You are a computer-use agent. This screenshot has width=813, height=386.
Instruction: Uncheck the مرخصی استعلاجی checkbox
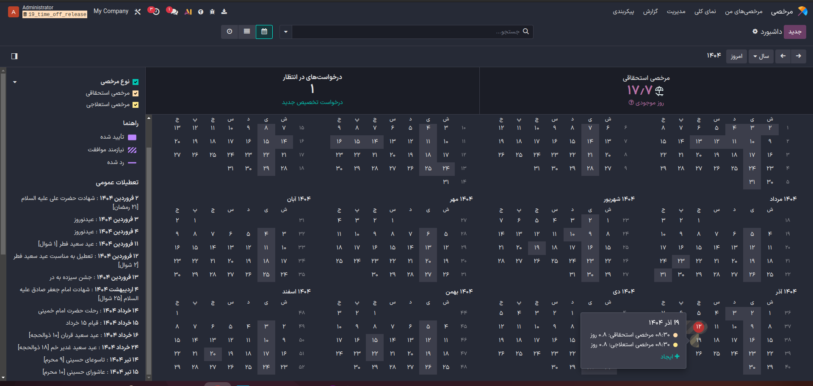[135, 105]
